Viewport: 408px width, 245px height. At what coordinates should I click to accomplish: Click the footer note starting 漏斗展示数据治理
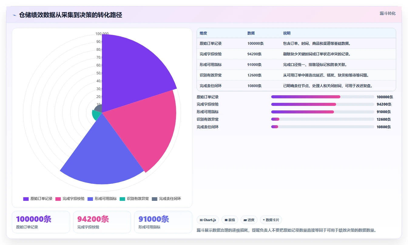[287, 230]
